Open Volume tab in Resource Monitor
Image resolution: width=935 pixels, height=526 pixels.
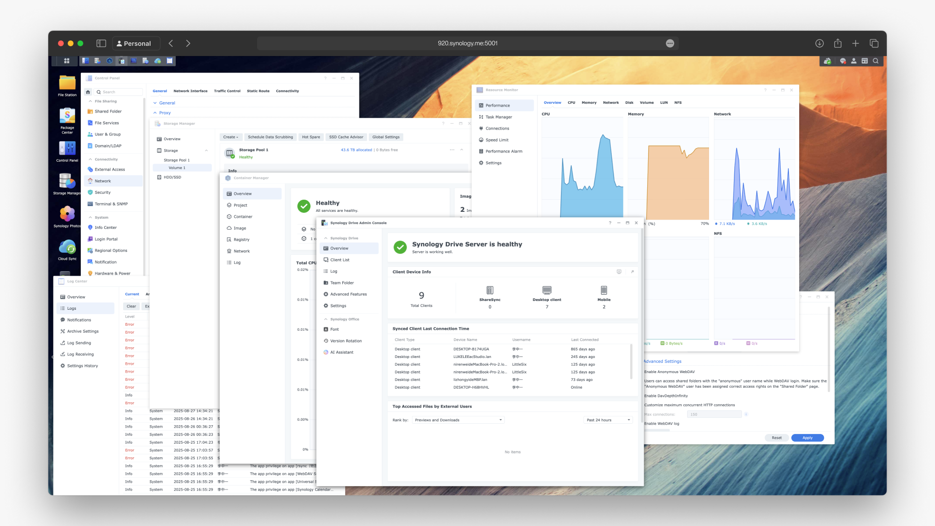[x=647, y=103]
